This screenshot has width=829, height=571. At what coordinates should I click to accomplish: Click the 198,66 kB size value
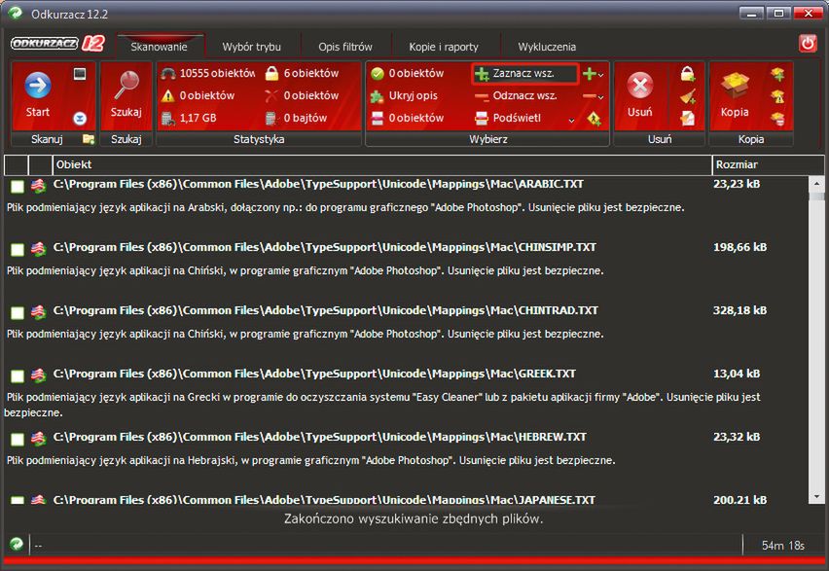739,247
